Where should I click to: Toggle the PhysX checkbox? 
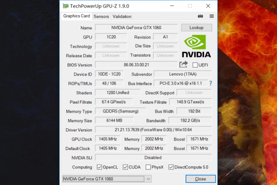(x=148, y=167)
